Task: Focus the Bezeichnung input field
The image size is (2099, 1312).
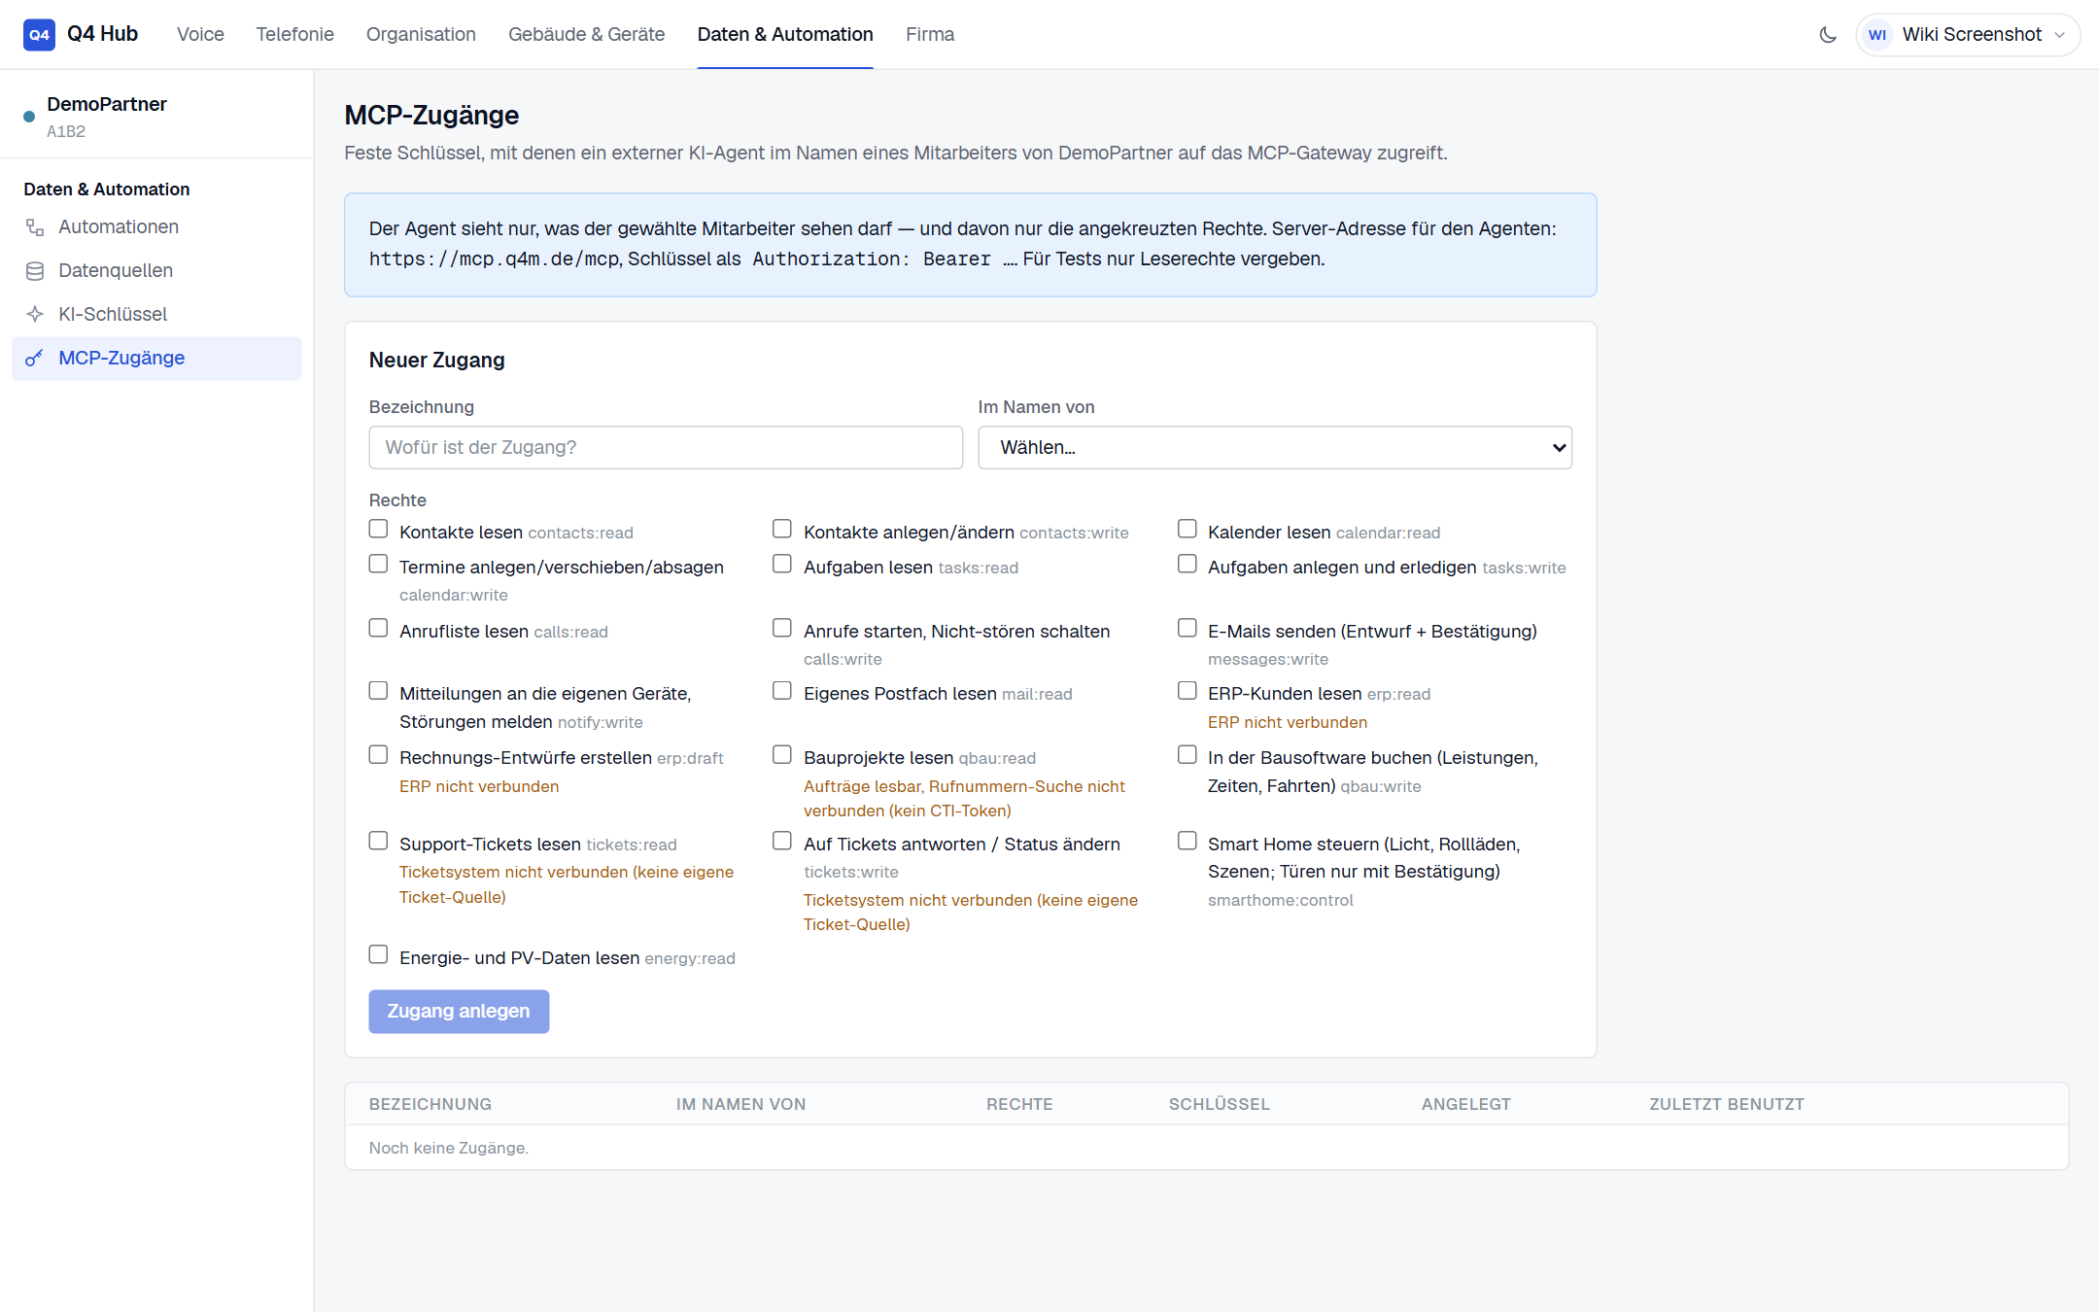Action: click(666, 448)
